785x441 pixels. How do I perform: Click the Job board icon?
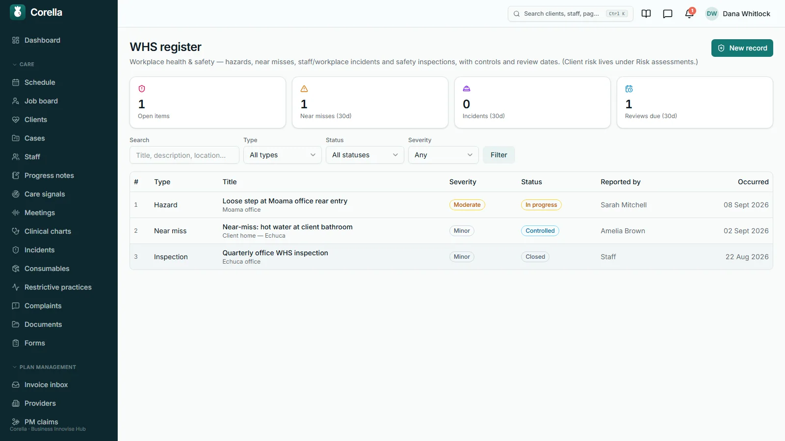click(x=16, y=101)
